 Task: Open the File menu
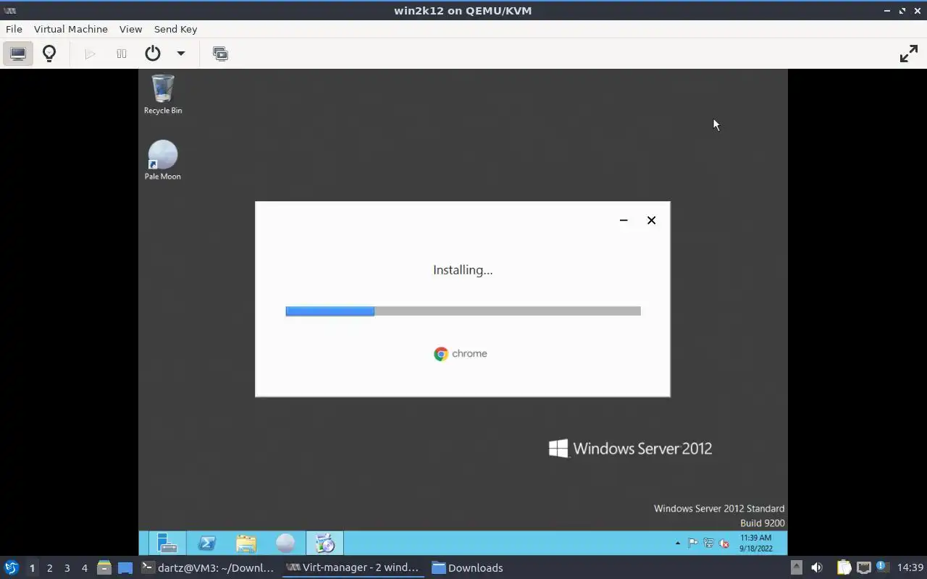(14, 29)
